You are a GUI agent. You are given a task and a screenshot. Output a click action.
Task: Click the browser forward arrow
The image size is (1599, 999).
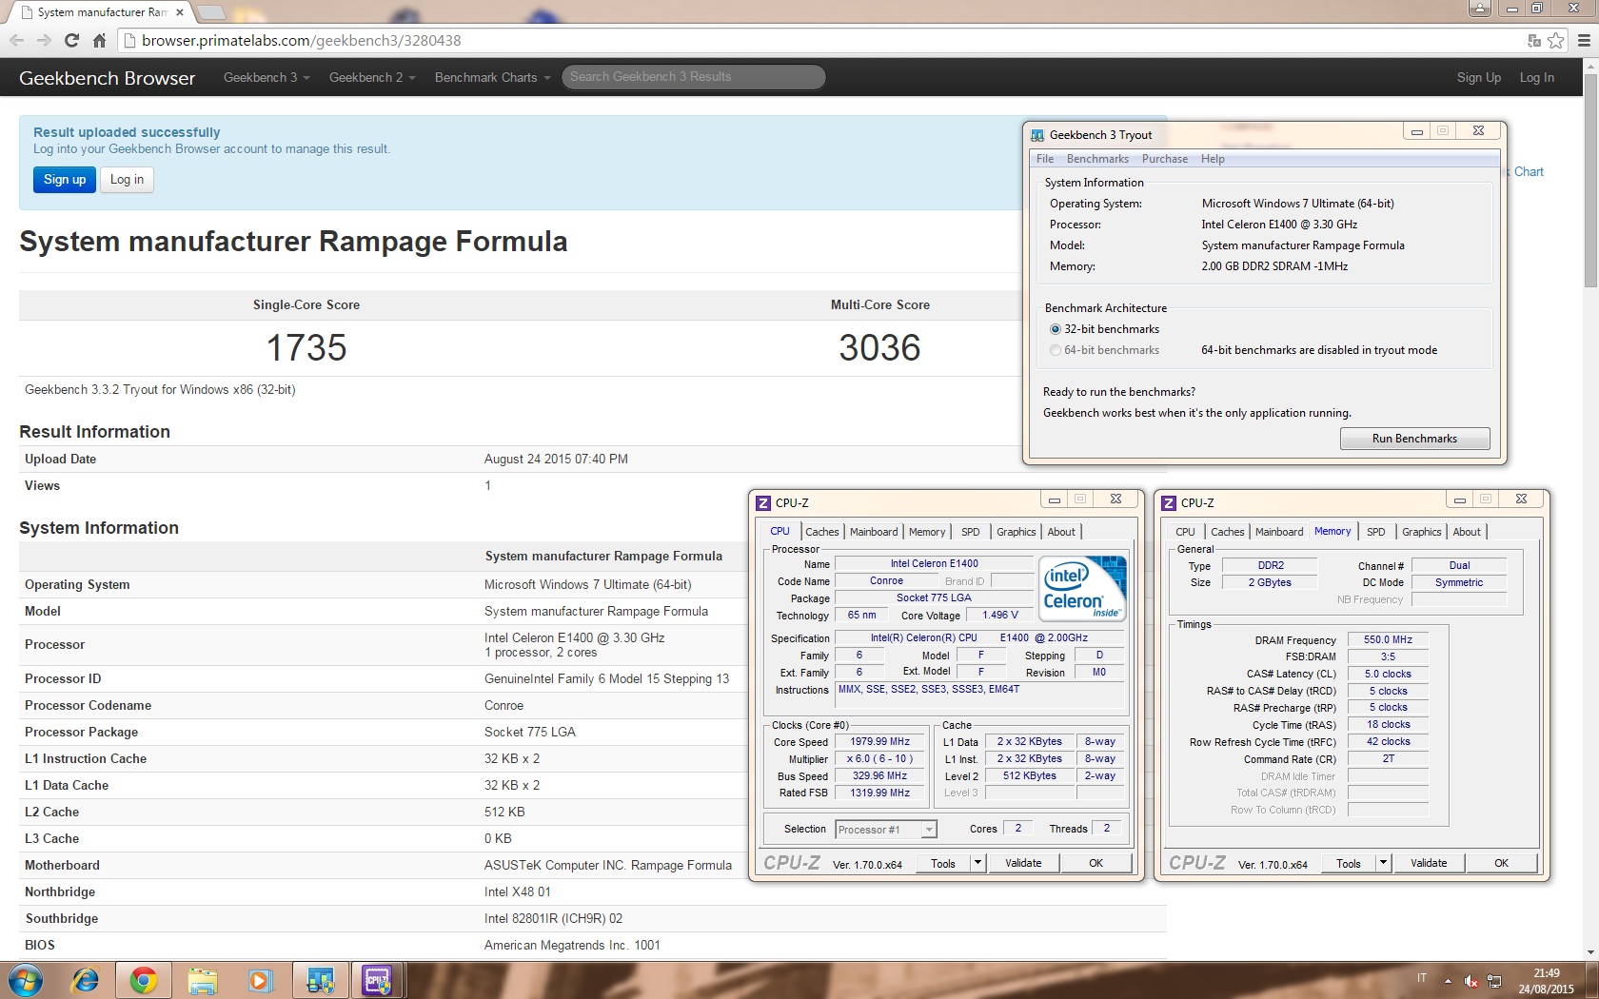44,40
